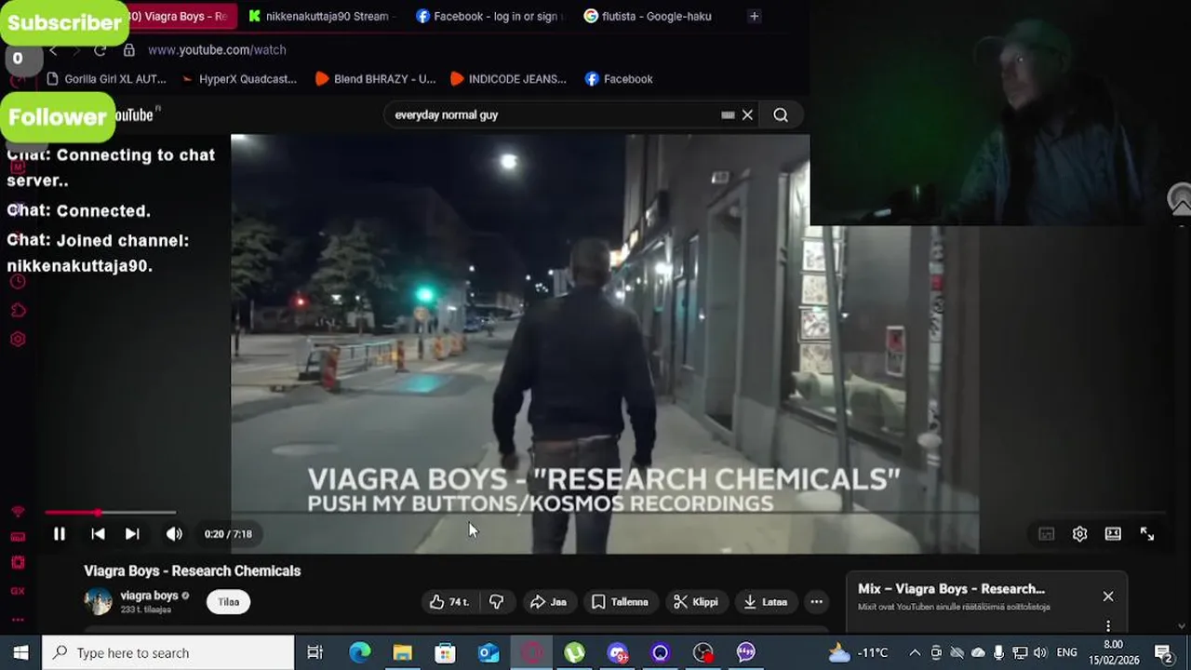Open on-screen keyboard icon in search
This screenshot has width=1191, height=670.
[728, 115]
